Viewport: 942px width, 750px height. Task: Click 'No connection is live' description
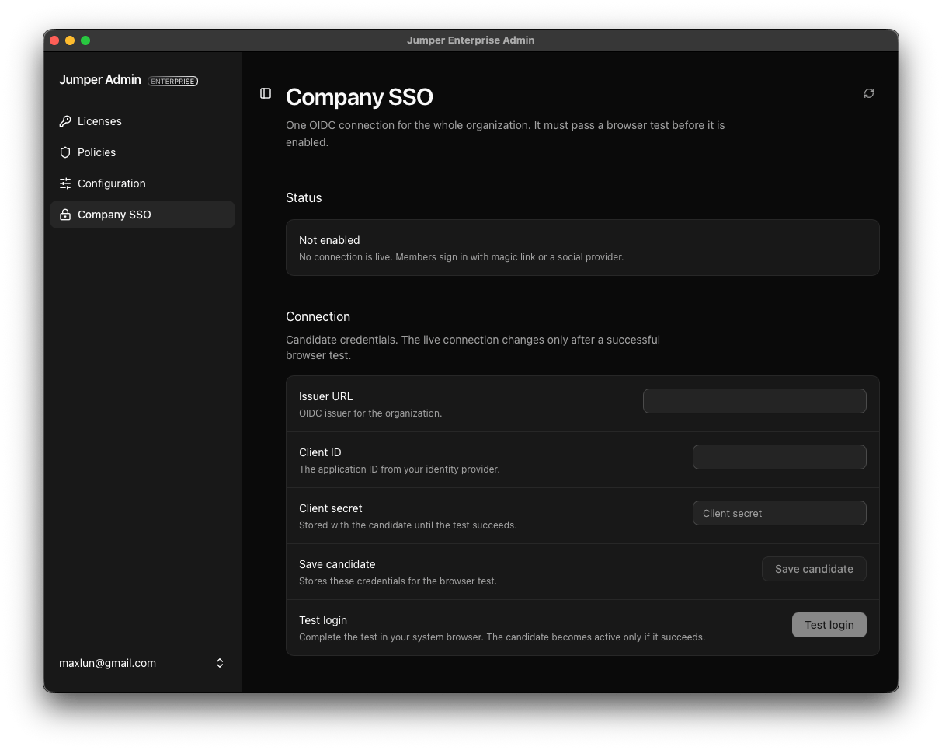click(x=461, y=257)
